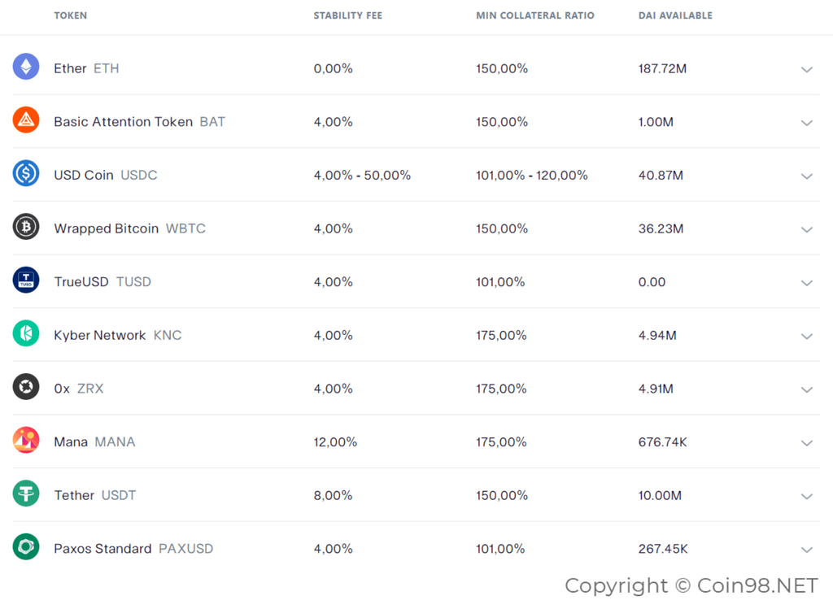
Task: Click the 0x ZRX icon
Action: coord(26,387)
